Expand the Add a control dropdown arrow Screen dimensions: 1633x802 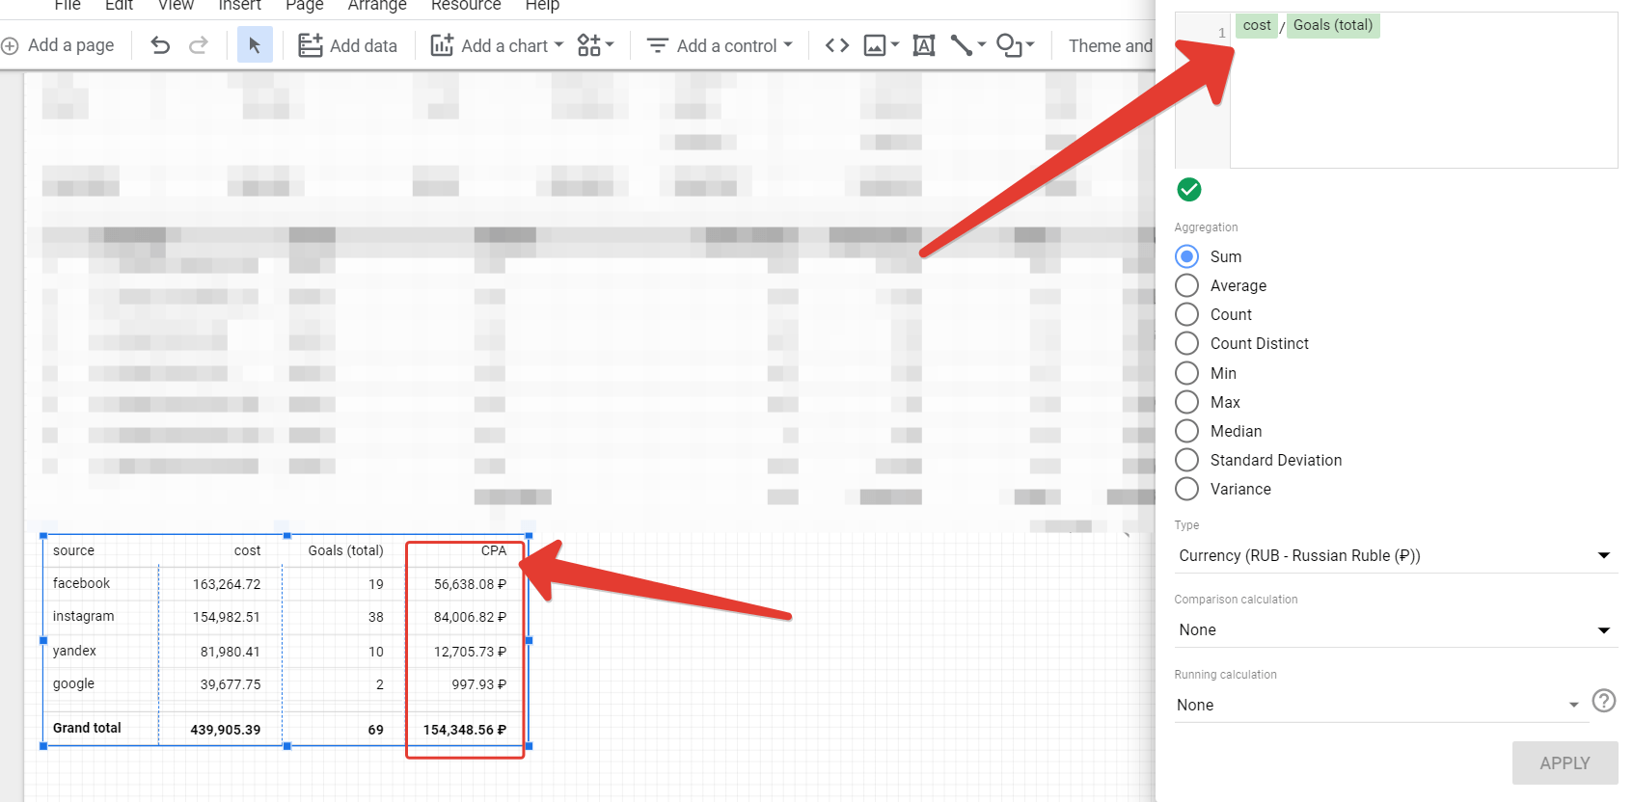788,45
